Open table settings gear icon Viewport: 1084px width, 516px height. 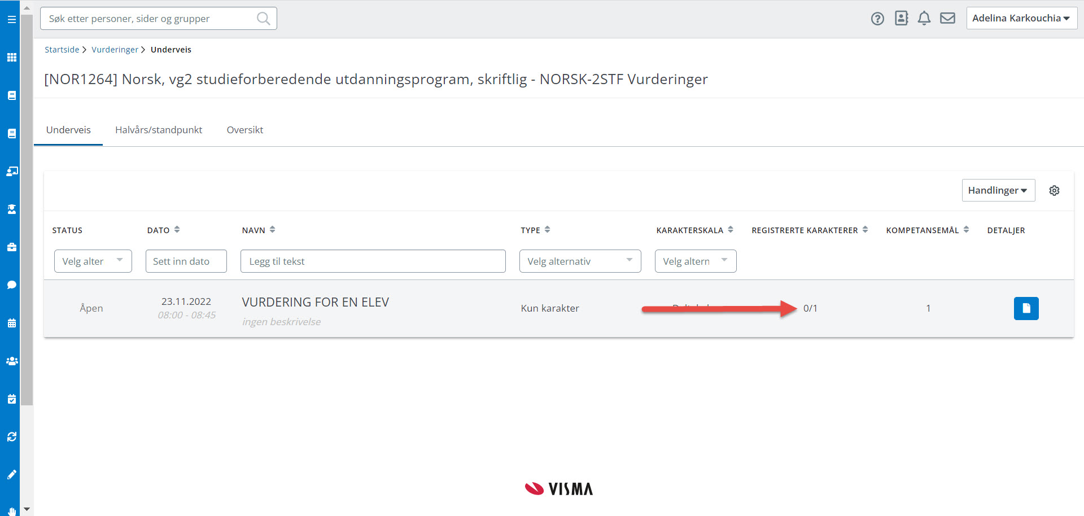pyautogui.click(x=1054, y=191)
